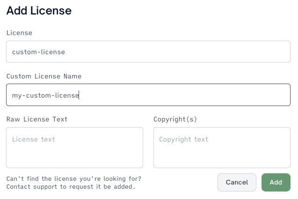This screenshot has width=298, height=199.
Task: Focus the License input field
Action: pos(148,52)
